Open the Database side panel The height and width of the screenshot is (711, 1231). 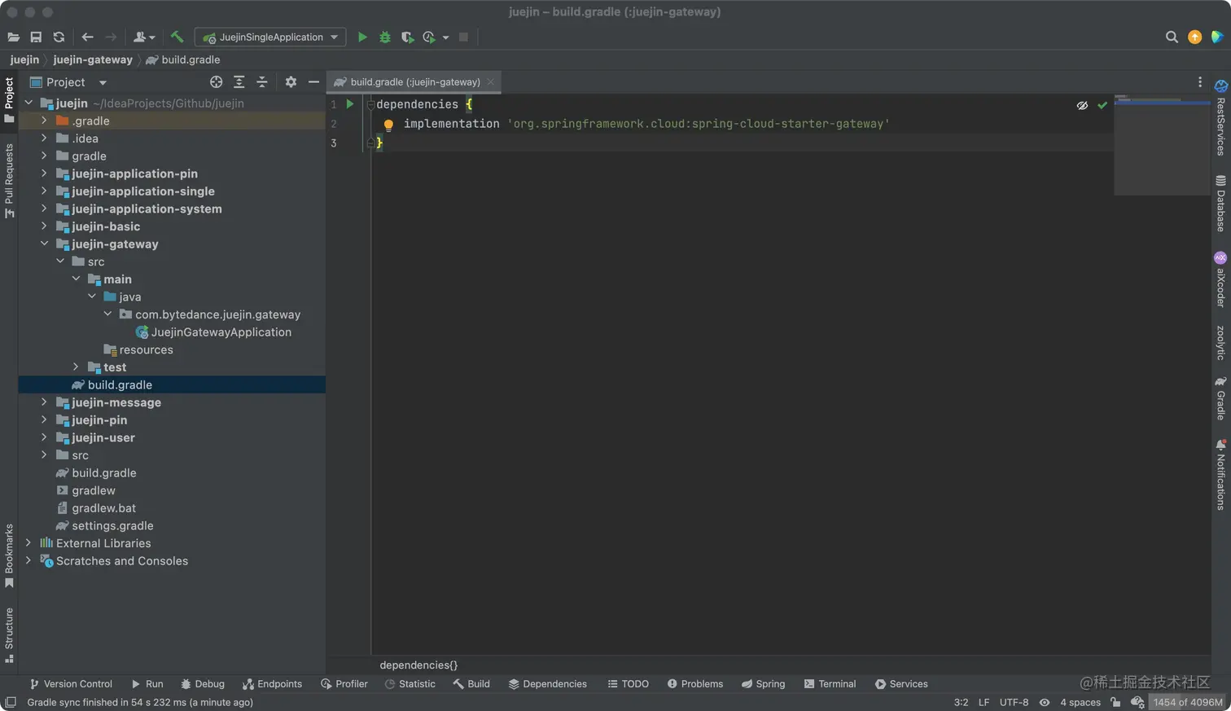click(x=1220, y=204)
